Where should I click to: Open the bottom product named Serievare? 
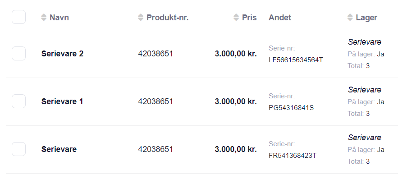[x=59, y=149]
